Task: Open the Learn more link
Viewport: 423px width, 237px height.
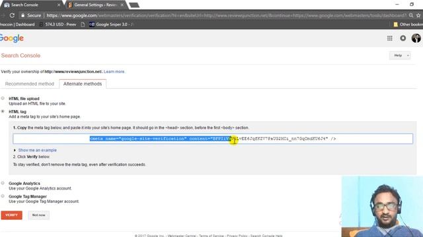Action: [114, 72]
